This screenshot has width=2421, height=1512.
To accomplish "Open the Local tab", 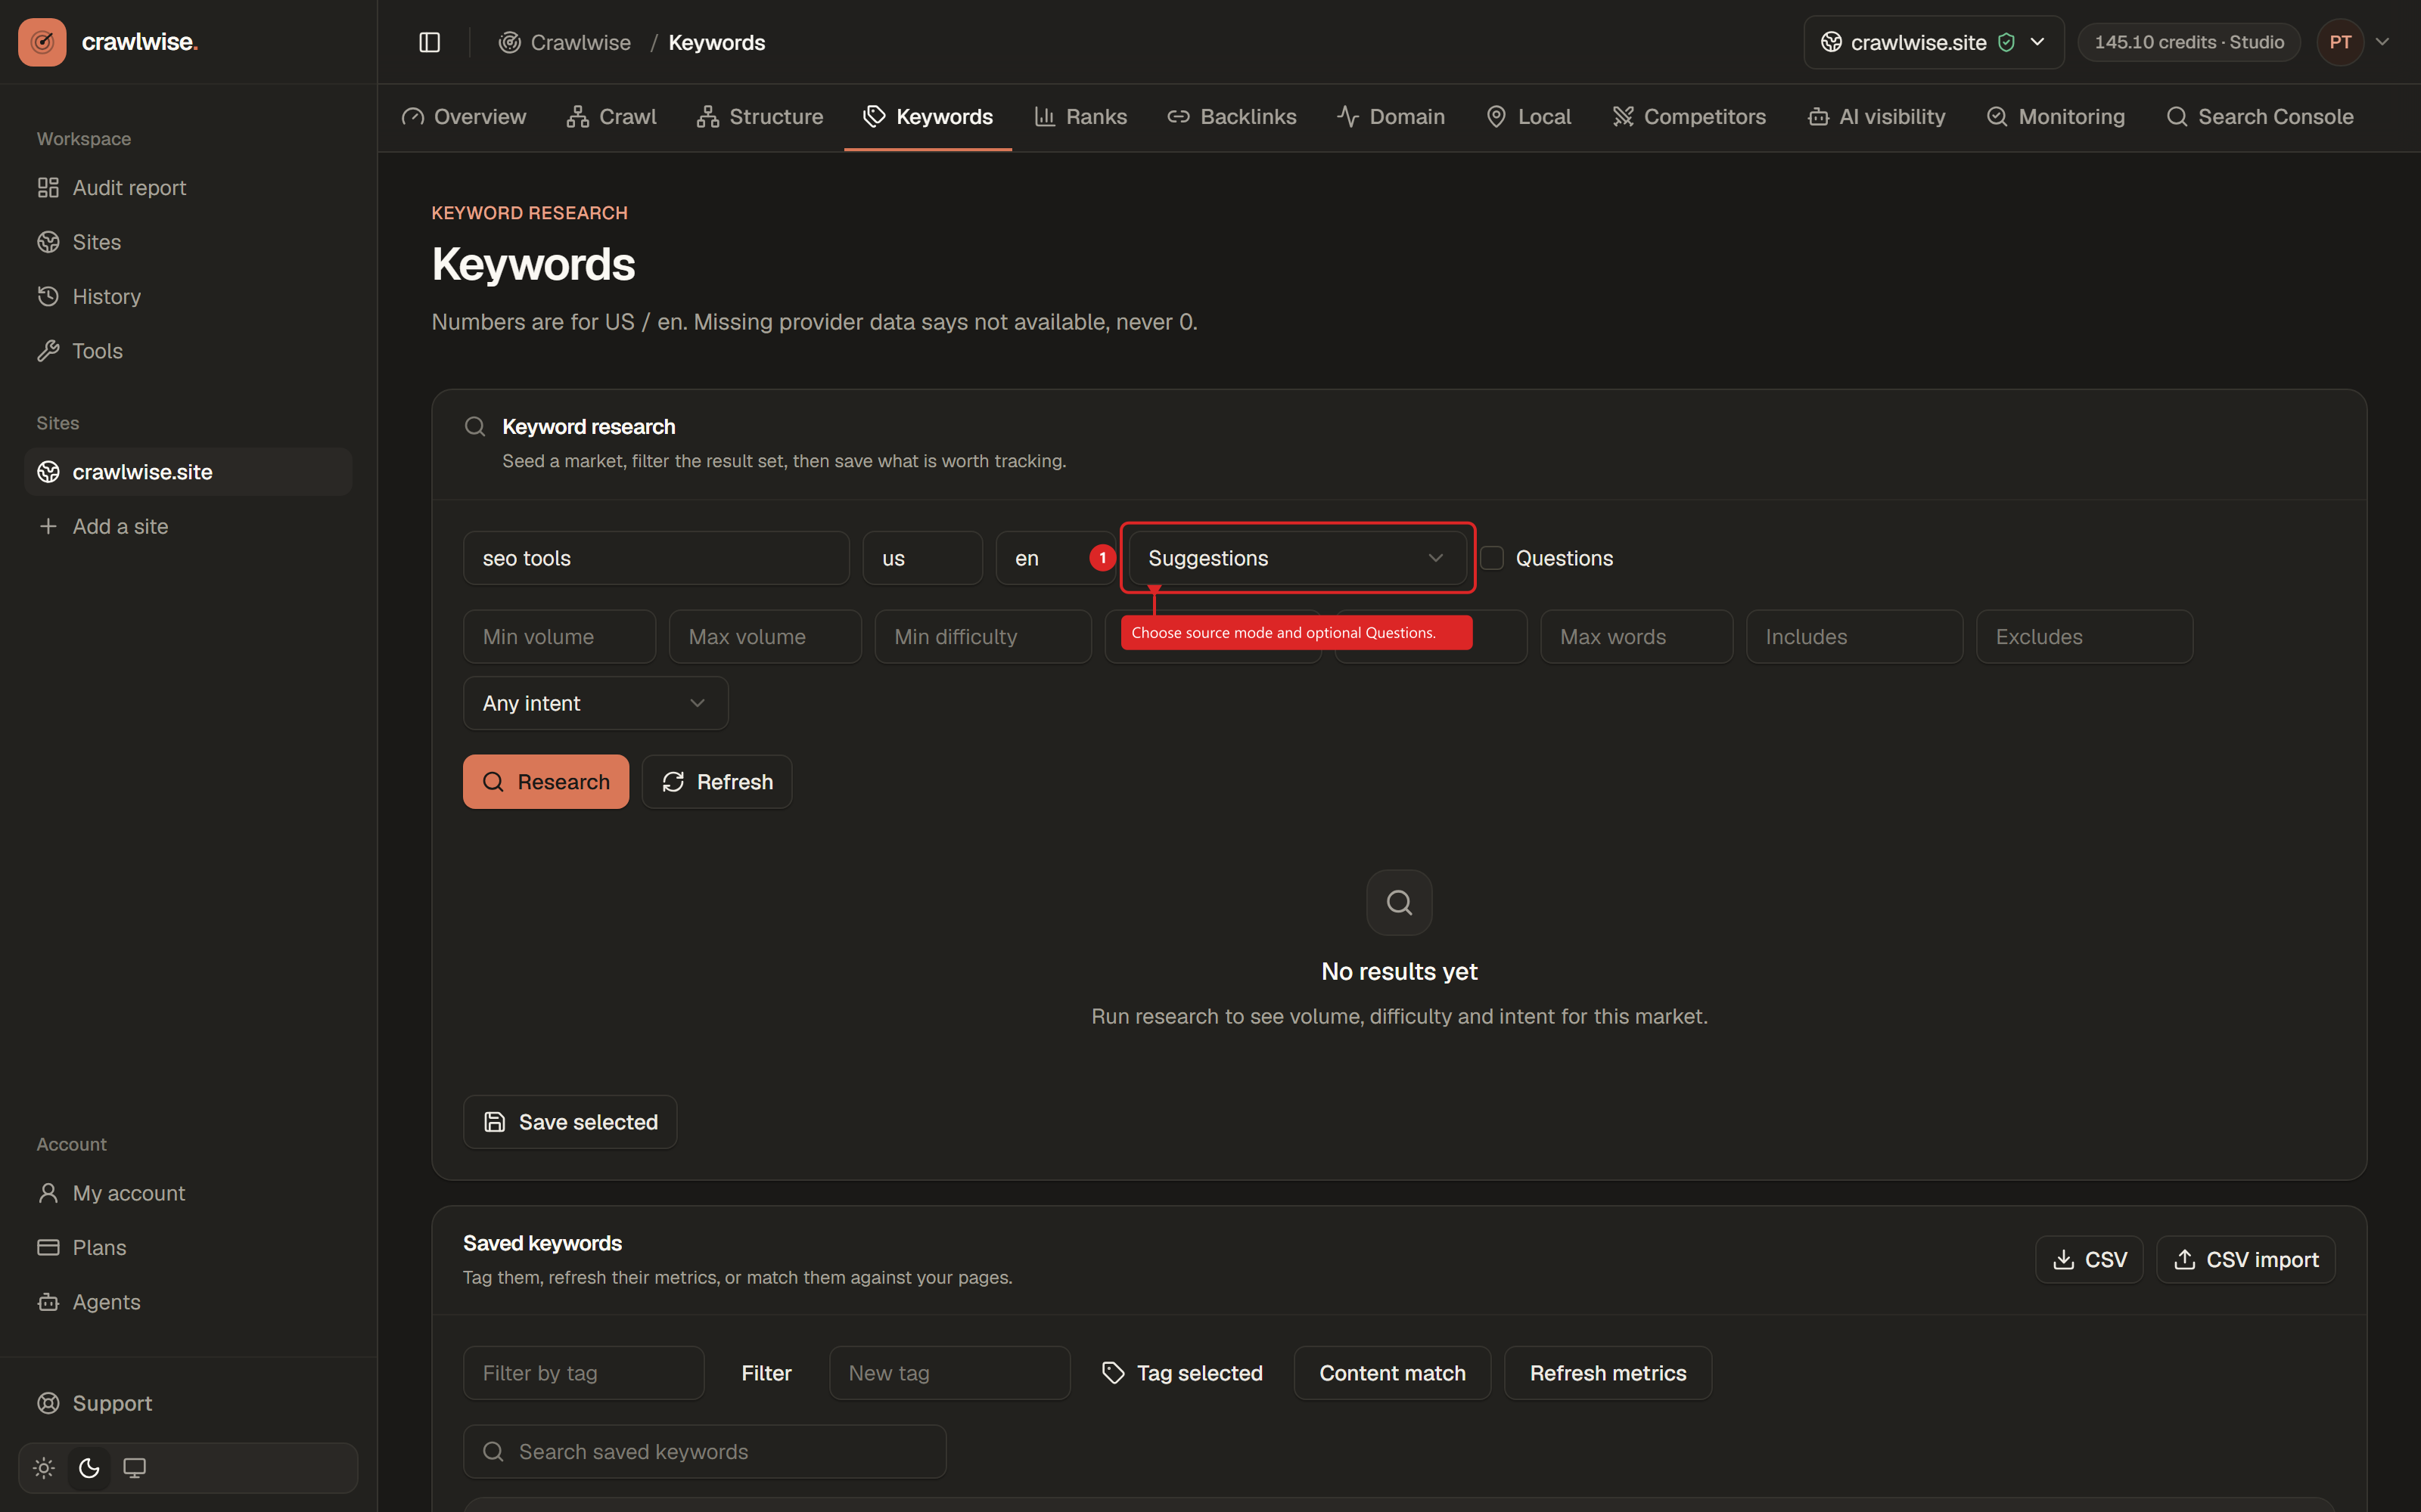I will click(x=1528, y=117).
